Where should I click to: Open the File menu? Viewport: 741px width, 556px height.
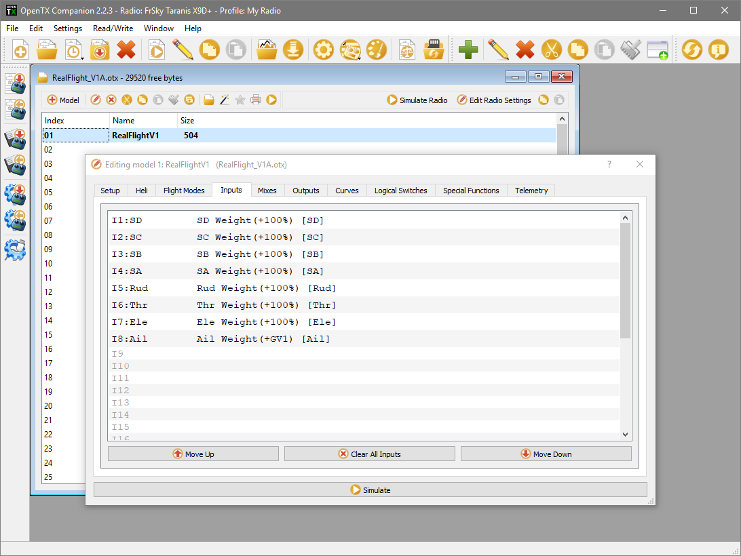click(x=12, y=28)
